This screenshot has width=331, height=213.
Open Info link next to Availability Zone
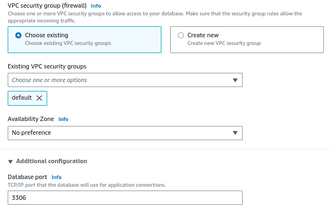[x=63, y=119]
